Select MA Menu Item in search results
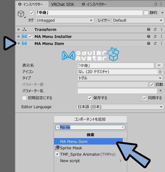The height and width of the screenshot is (172, 165). 88,141
